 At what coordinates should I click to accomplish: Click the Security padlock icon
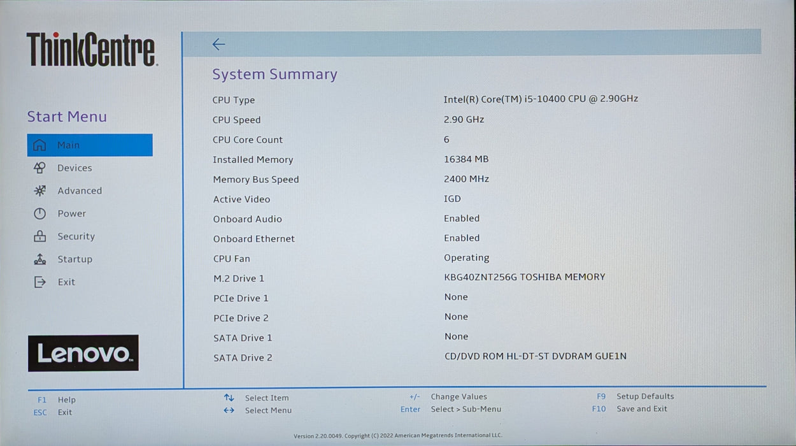39,236
